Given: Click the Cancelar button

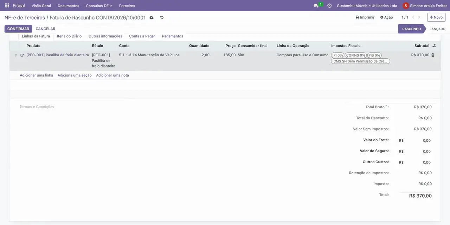Looking at the screenshot, I should tap(45, 29).
